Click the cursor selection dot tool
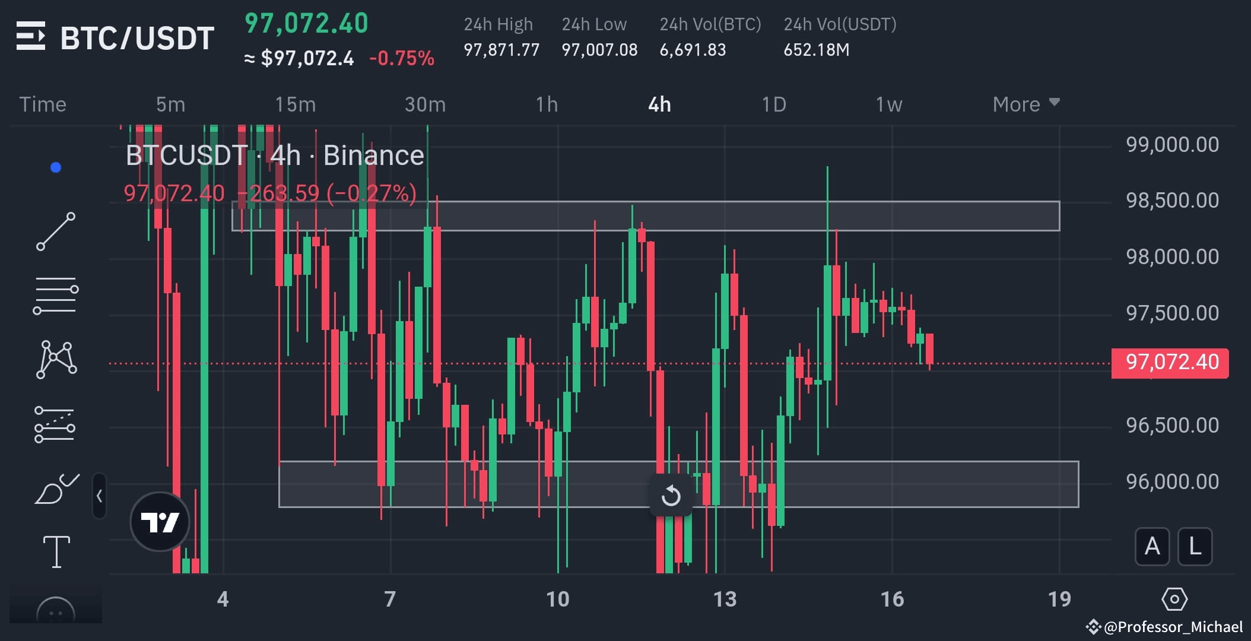The width and height of the screenshot is (1251, 641). pos(56,167)
